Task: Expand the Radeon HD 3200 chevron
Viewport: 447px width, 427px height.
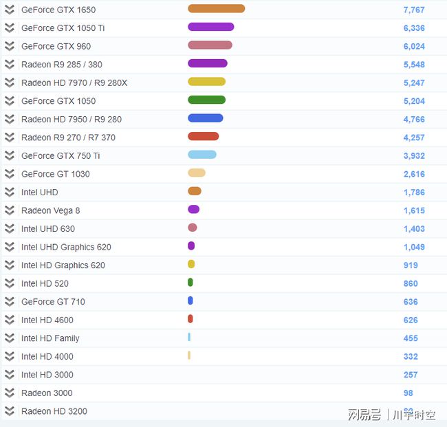Action: 10,411
